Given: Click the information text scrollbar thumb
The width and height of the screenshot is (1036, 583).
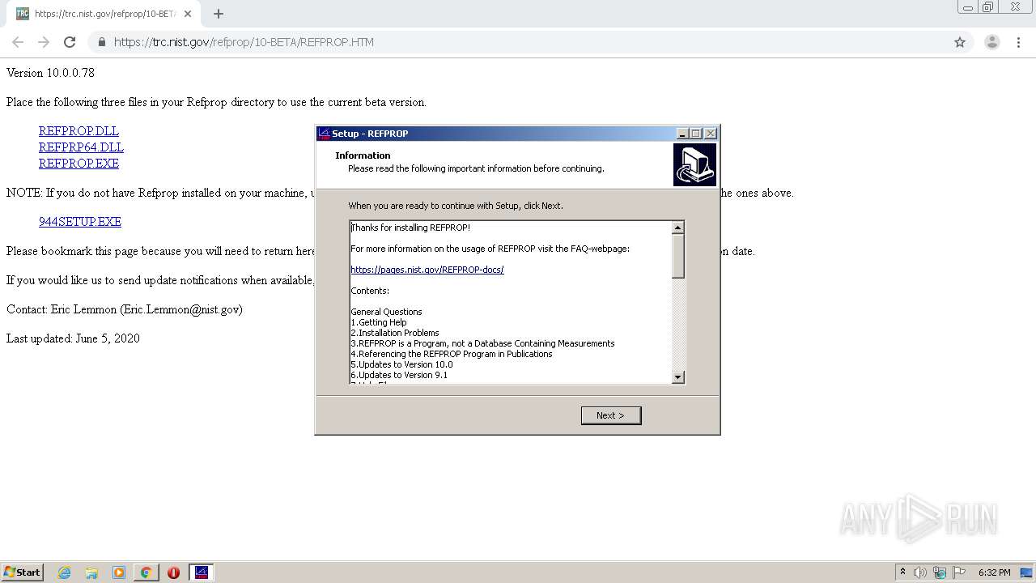Looking at the screenshot, I should click(678, 256).
